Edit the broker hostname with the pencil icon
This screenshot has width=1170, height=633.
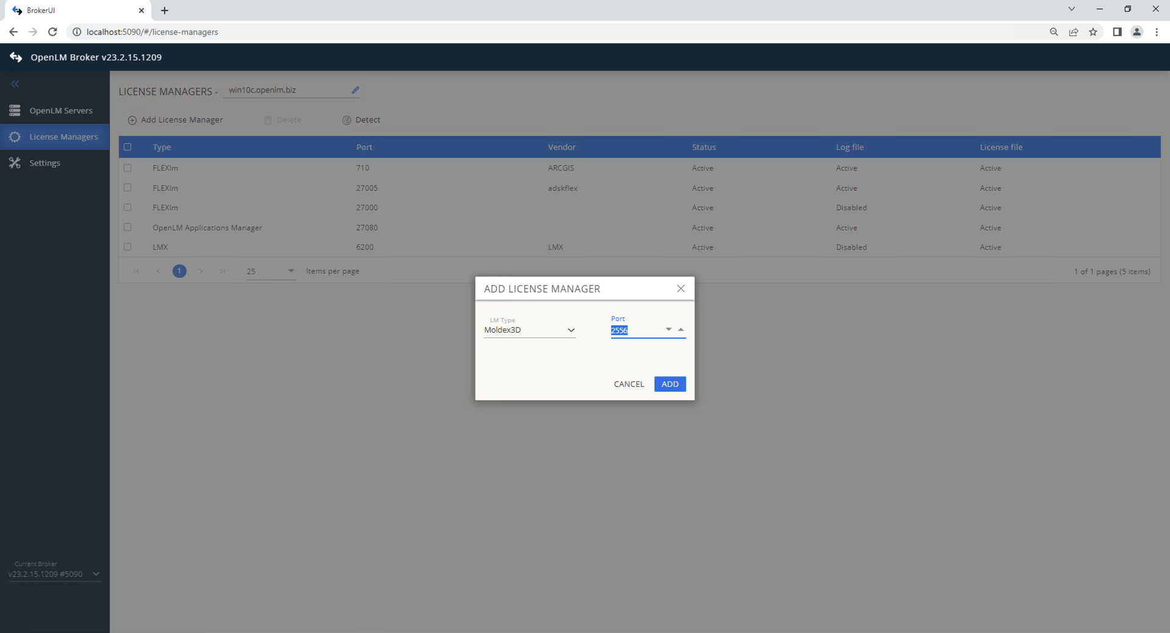pyautogui.click(x=355, y=89)
